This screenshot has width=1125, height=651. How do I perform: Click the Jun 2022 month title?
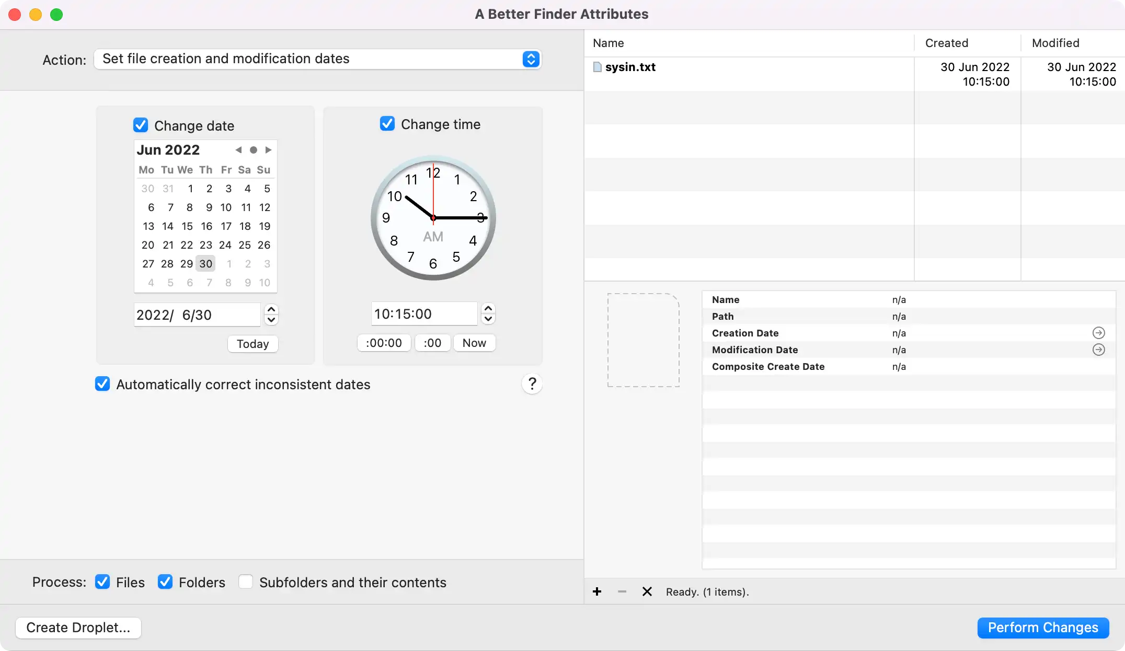click(168, 150)
